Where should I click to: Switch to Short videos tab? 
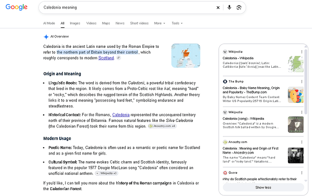tap(139, 23)
